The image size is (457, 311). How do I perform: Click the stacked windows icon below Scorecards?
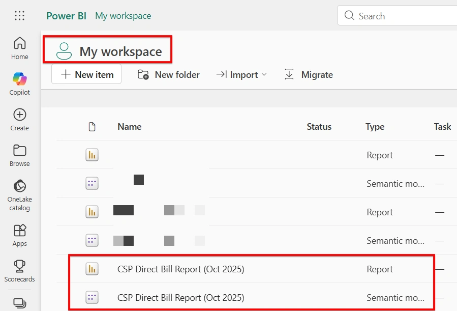[x=19, y=303]
